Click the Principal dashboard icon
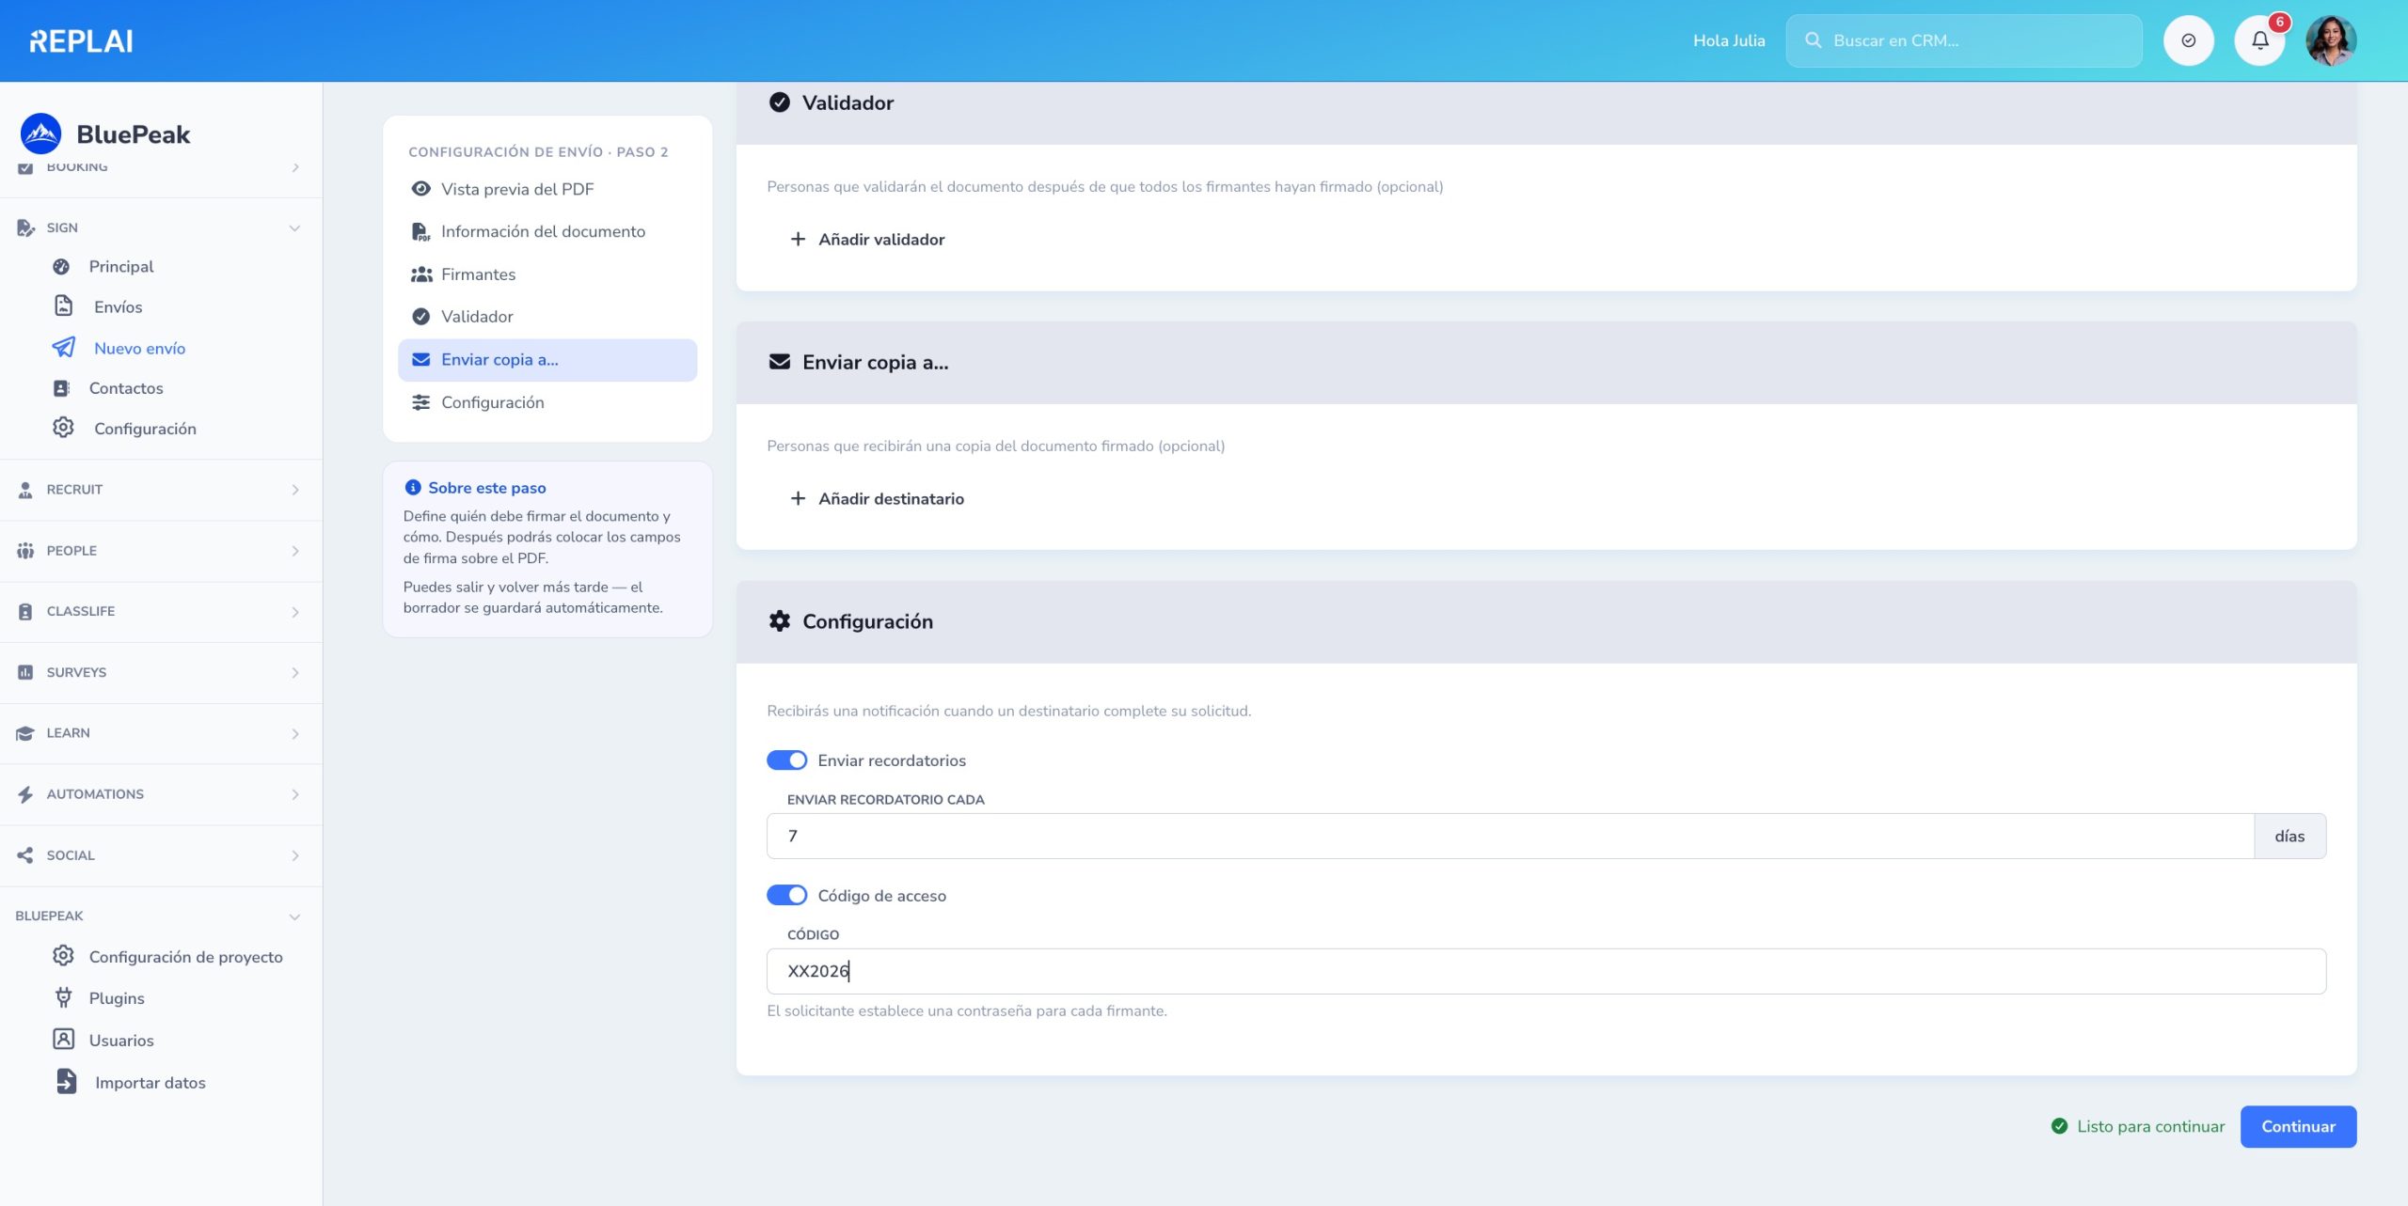Screen dimensions: 2408x1206 tap(61, 266)
